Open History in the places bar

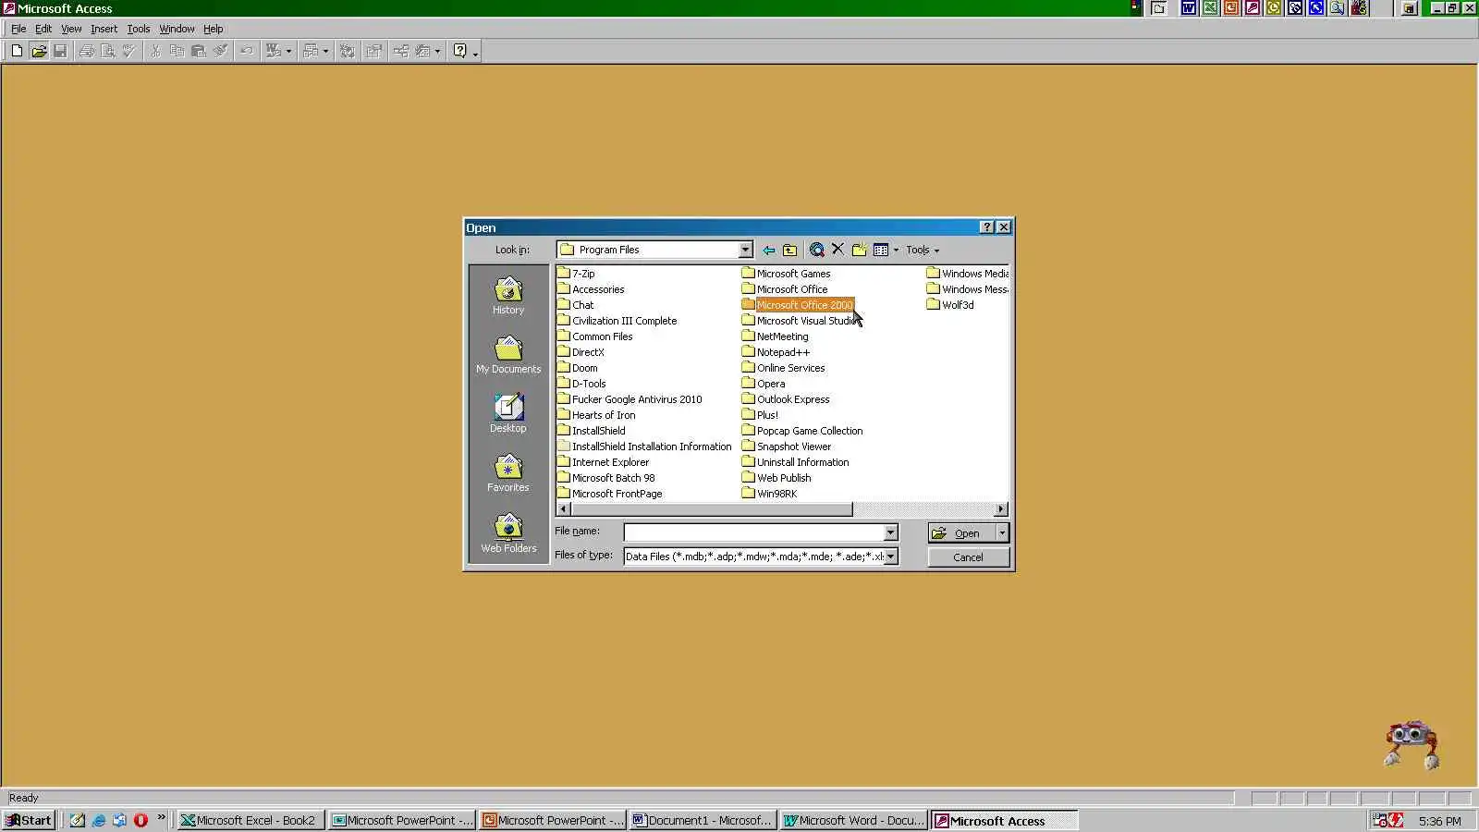[508, 297]
